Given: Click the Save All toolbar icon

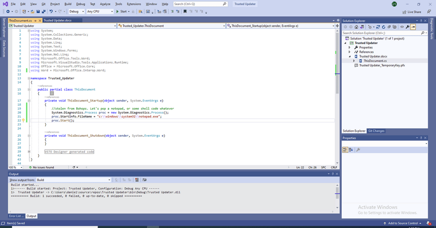Looking at the screenshot, I should 44,11.
